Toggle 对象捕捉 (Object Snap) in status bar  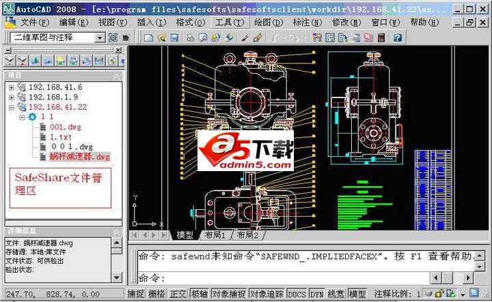click(228, 294)
